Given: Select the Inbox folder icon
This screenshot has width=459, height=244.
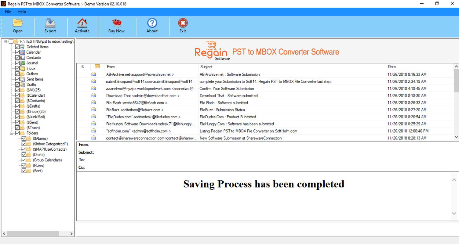Looking at the screenshot, I should [x=22, y=68].
